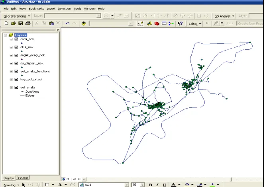The width and height of the screenshot is (265, 187).
Task: Uncheck the yol_analiz_Junctions layer
Action: 16,71
